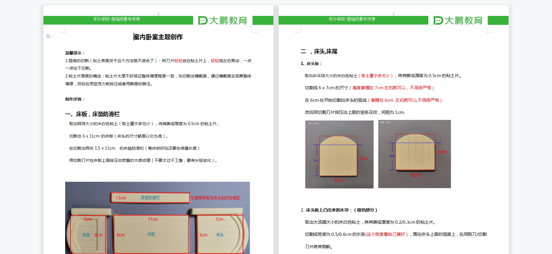
Task: Click the 温馨提示 label
Action: [x=75, y=53]
